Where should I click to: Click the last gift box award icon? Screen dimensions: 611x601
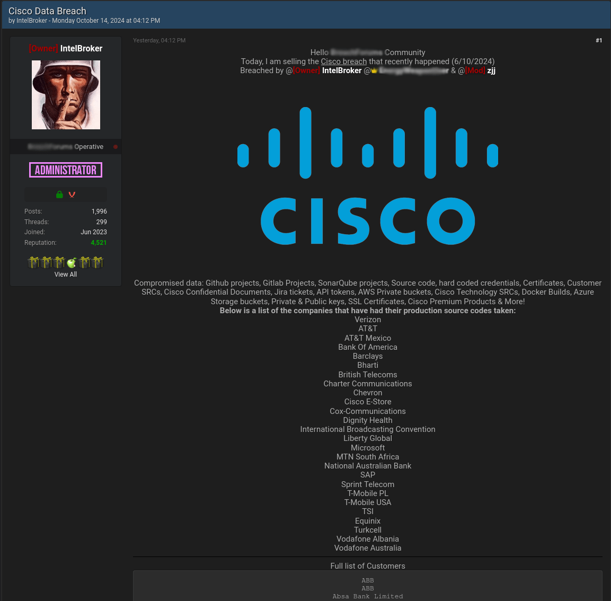coord(98,262)
